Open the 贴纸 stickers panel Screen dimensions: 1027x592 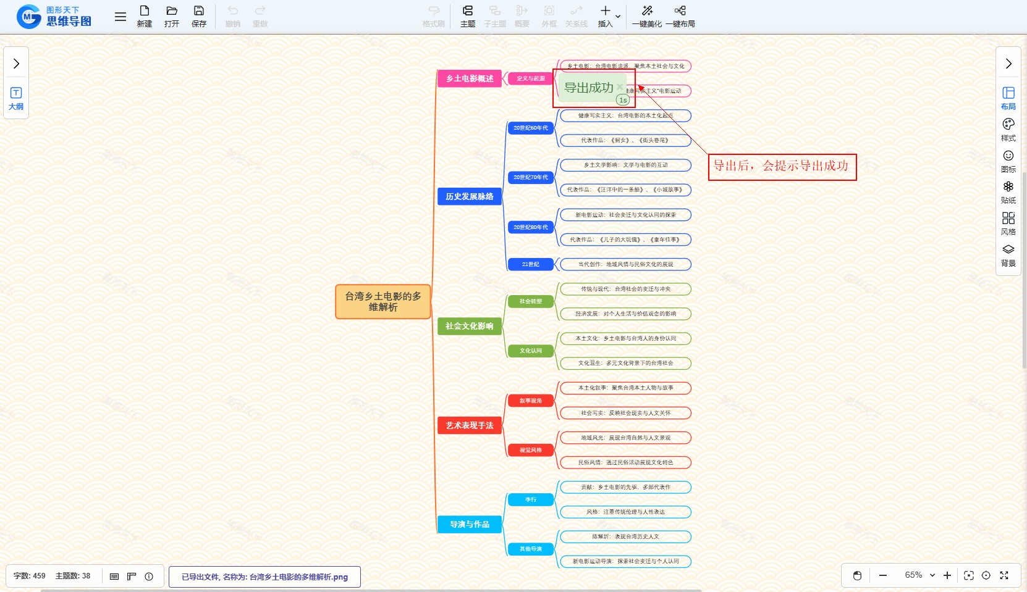click(x=1008, y=192)
